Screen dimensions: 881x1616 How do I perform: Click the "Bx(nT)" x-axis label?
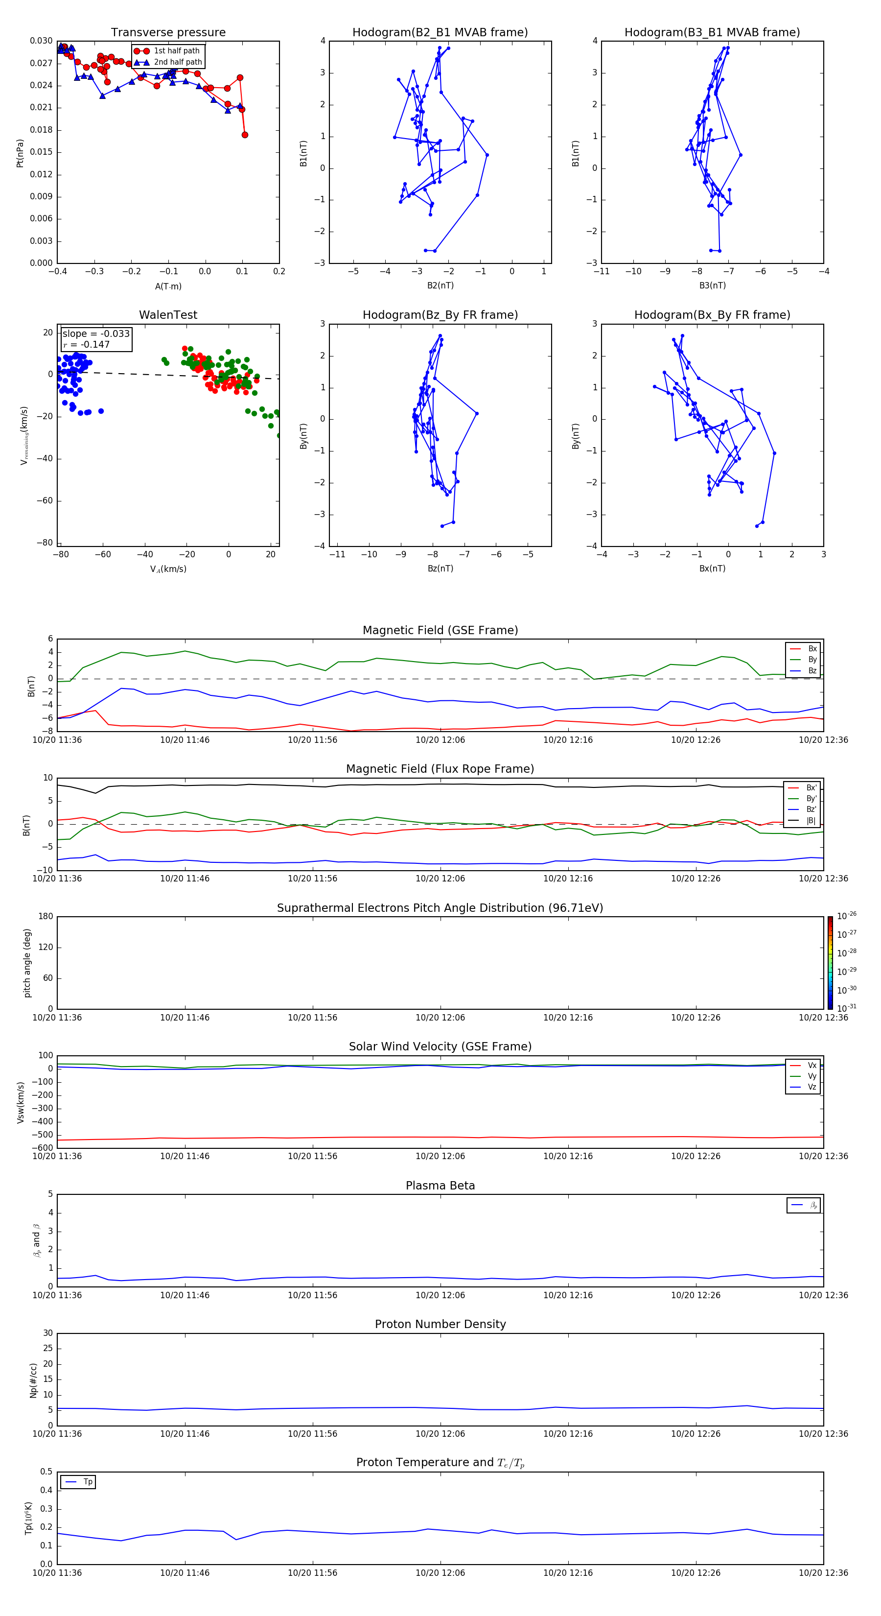click(712, 569)
